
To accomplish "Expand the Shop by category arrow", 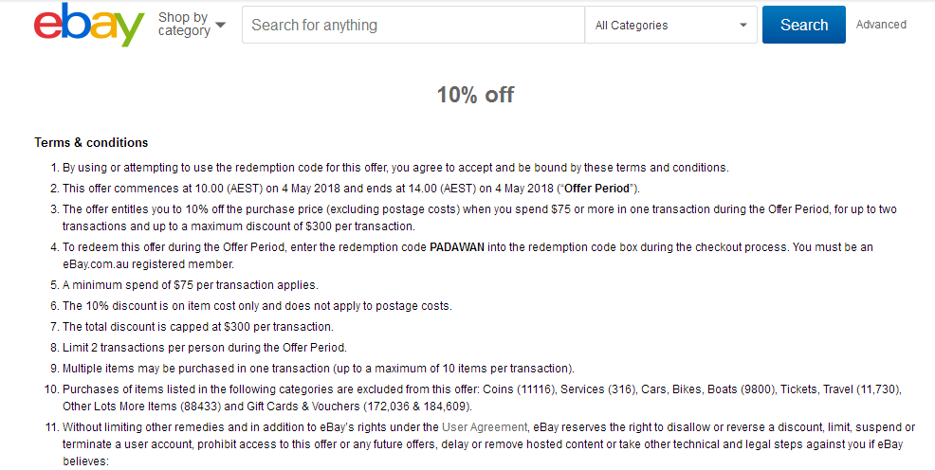I will (x=221, y=25).
